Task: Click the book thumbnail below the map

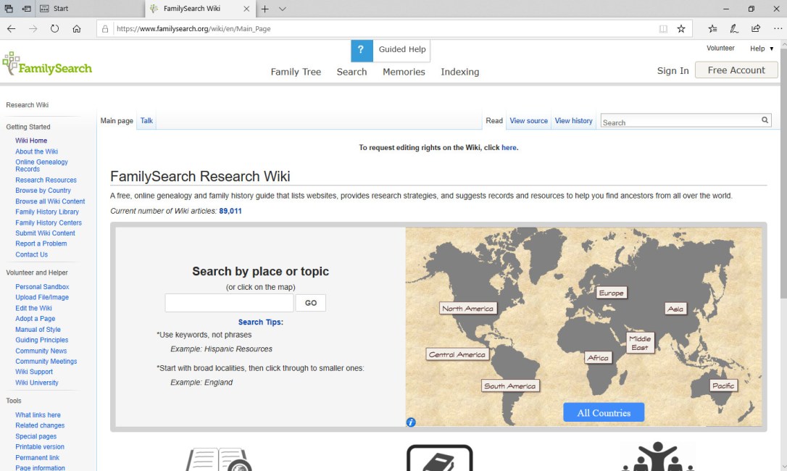Action: pos(439,459)
